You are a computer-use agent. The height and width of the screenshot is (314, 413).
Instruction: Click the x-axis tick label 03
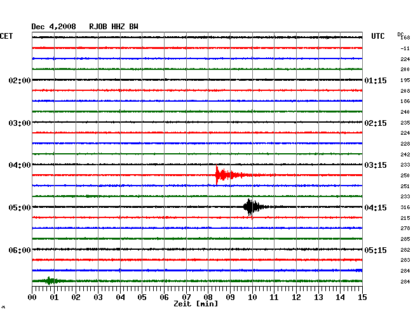(x=98, y=297)
